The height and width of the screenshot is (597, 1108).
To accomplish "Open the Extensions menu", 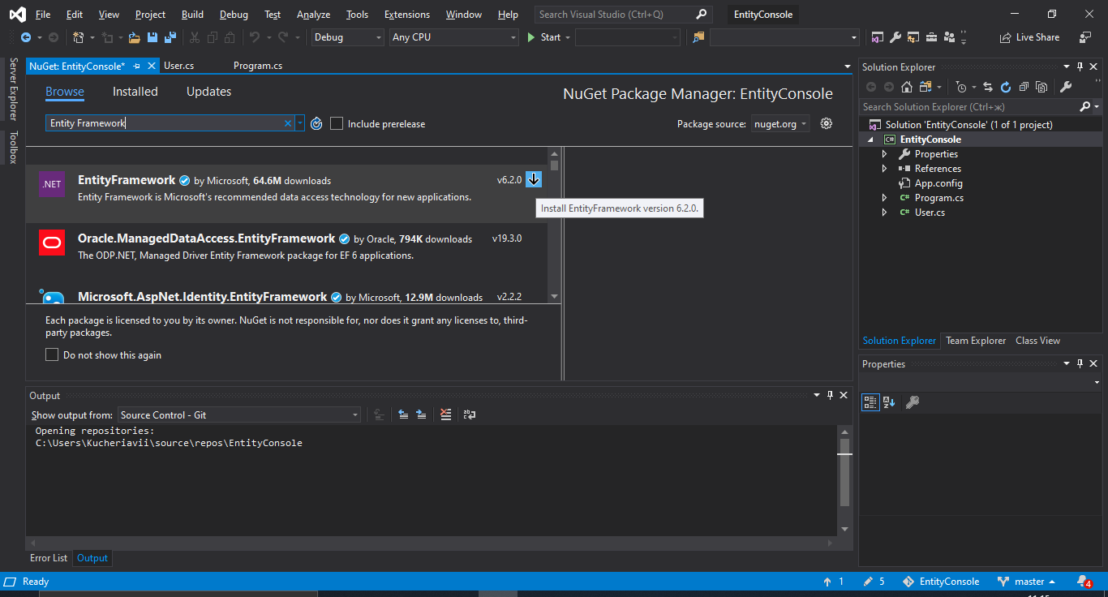I will [406, 15].
